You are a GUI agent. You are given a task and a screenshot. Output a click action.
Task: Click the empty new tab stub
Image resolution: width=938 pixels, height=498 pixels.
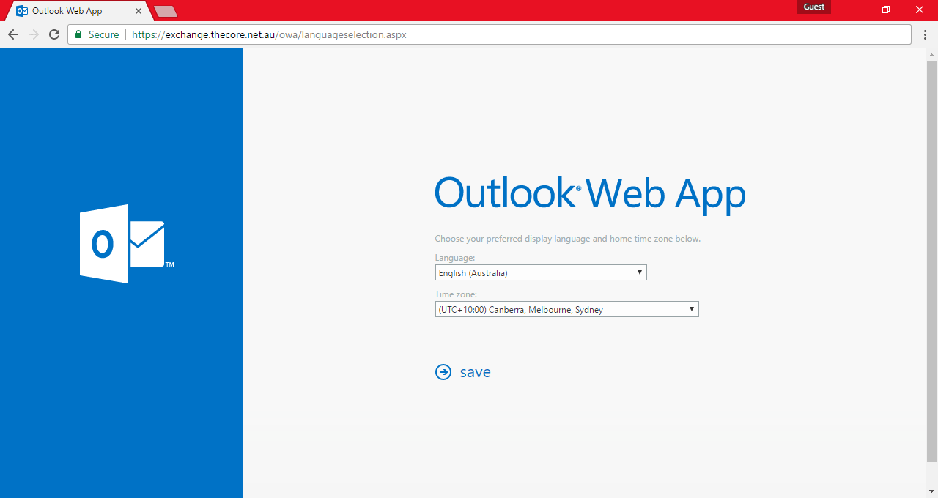tap(165, 10)
